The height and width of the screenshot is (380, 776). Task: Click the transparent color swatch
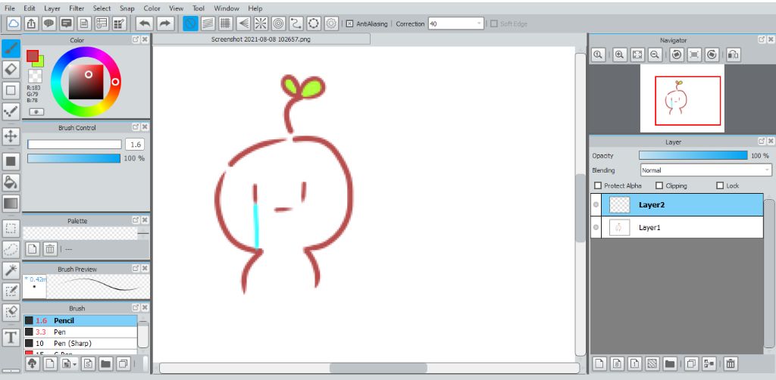pos(35,76)
